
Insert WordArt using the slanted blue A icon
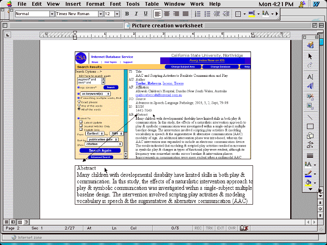pyautogui.click(x=310, y=86)
